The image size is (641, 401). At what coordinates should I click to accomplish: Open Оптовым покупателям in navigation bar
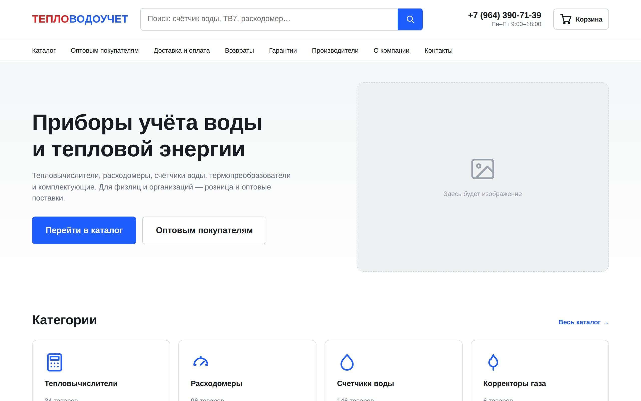point(105,50)
